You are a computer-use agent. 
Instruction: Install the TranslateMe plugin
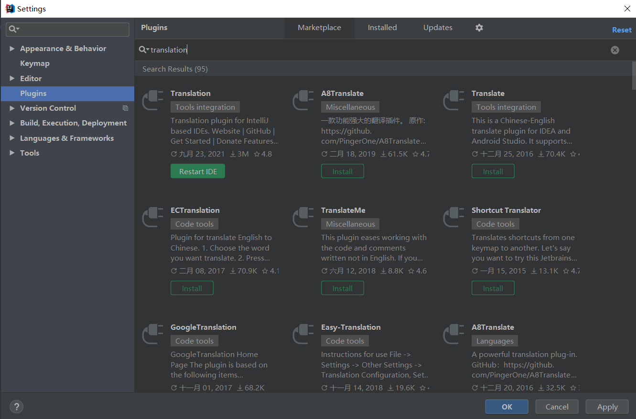coord(343,288)
